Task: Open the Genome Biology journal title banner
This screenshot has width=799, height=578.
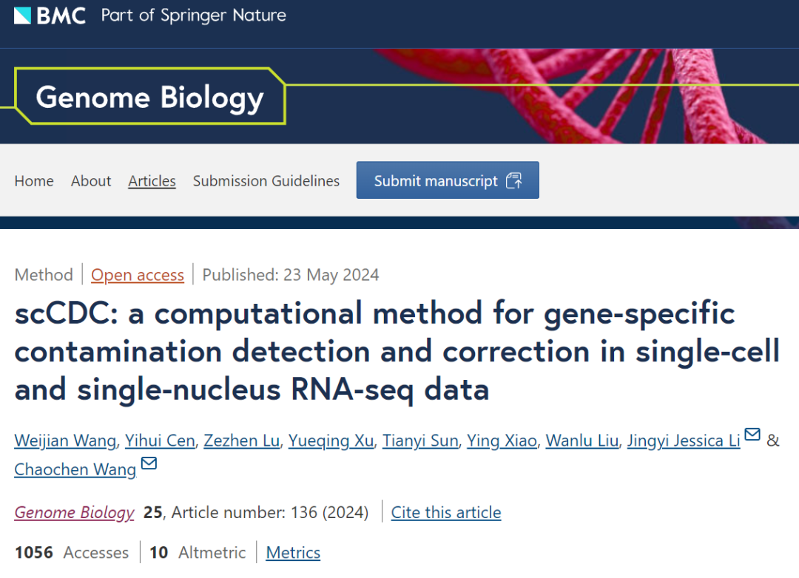Action: (x=149, y=98)
